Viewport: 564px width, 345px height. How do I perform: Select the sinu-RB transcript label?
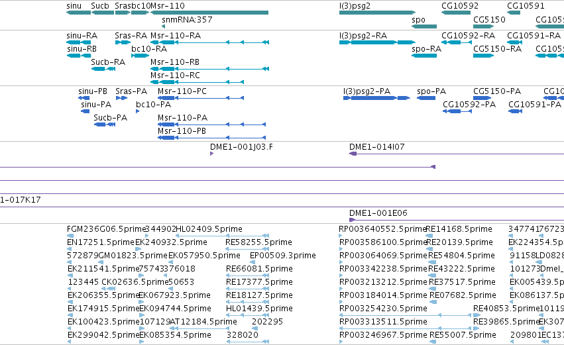tap(82, 49)
